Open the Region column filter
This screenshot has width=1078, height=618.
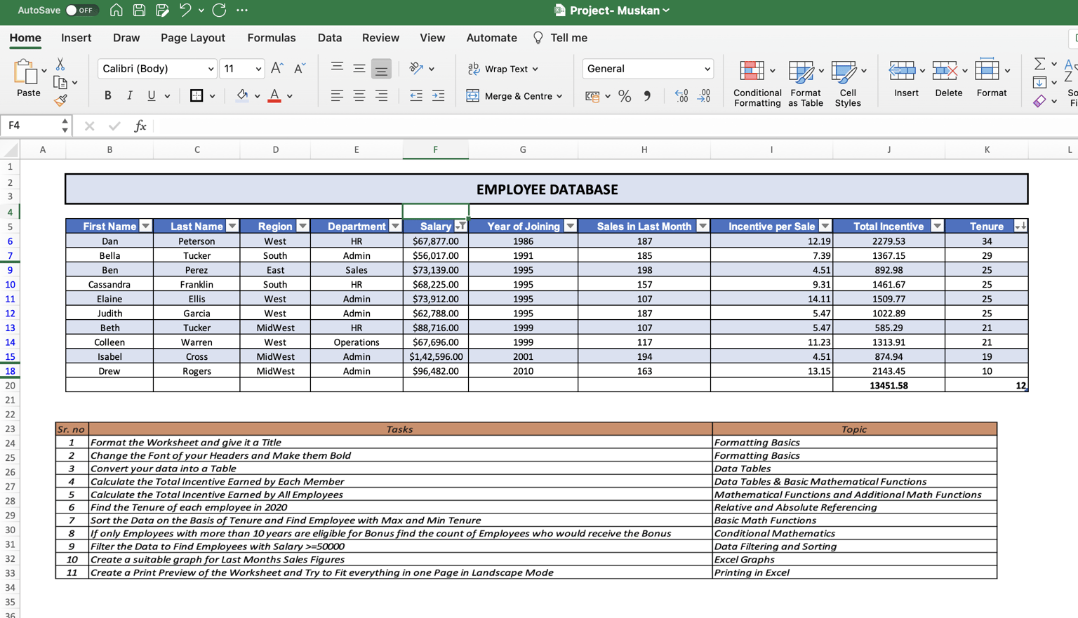[302, 226]
